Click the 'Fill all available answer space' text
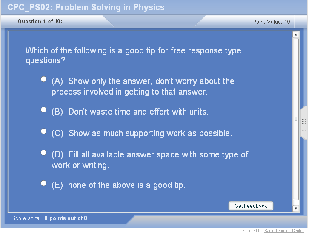This screenshot has height=235, width=309. (x=150, y=159)
